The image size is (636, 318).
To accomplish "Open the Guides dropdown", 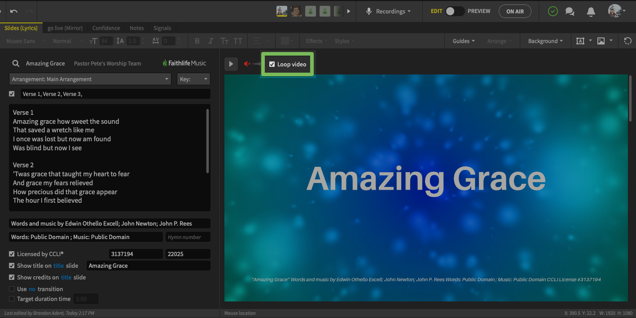I will point(464,41).
